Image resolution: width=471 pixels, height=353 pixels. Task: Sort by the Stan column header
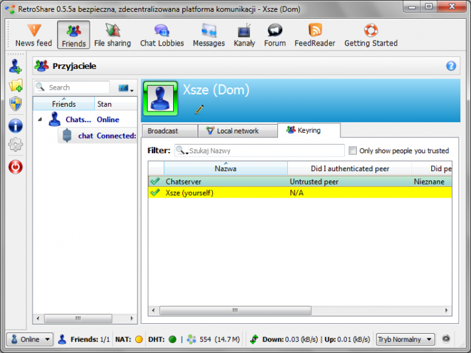pos(115,104)
